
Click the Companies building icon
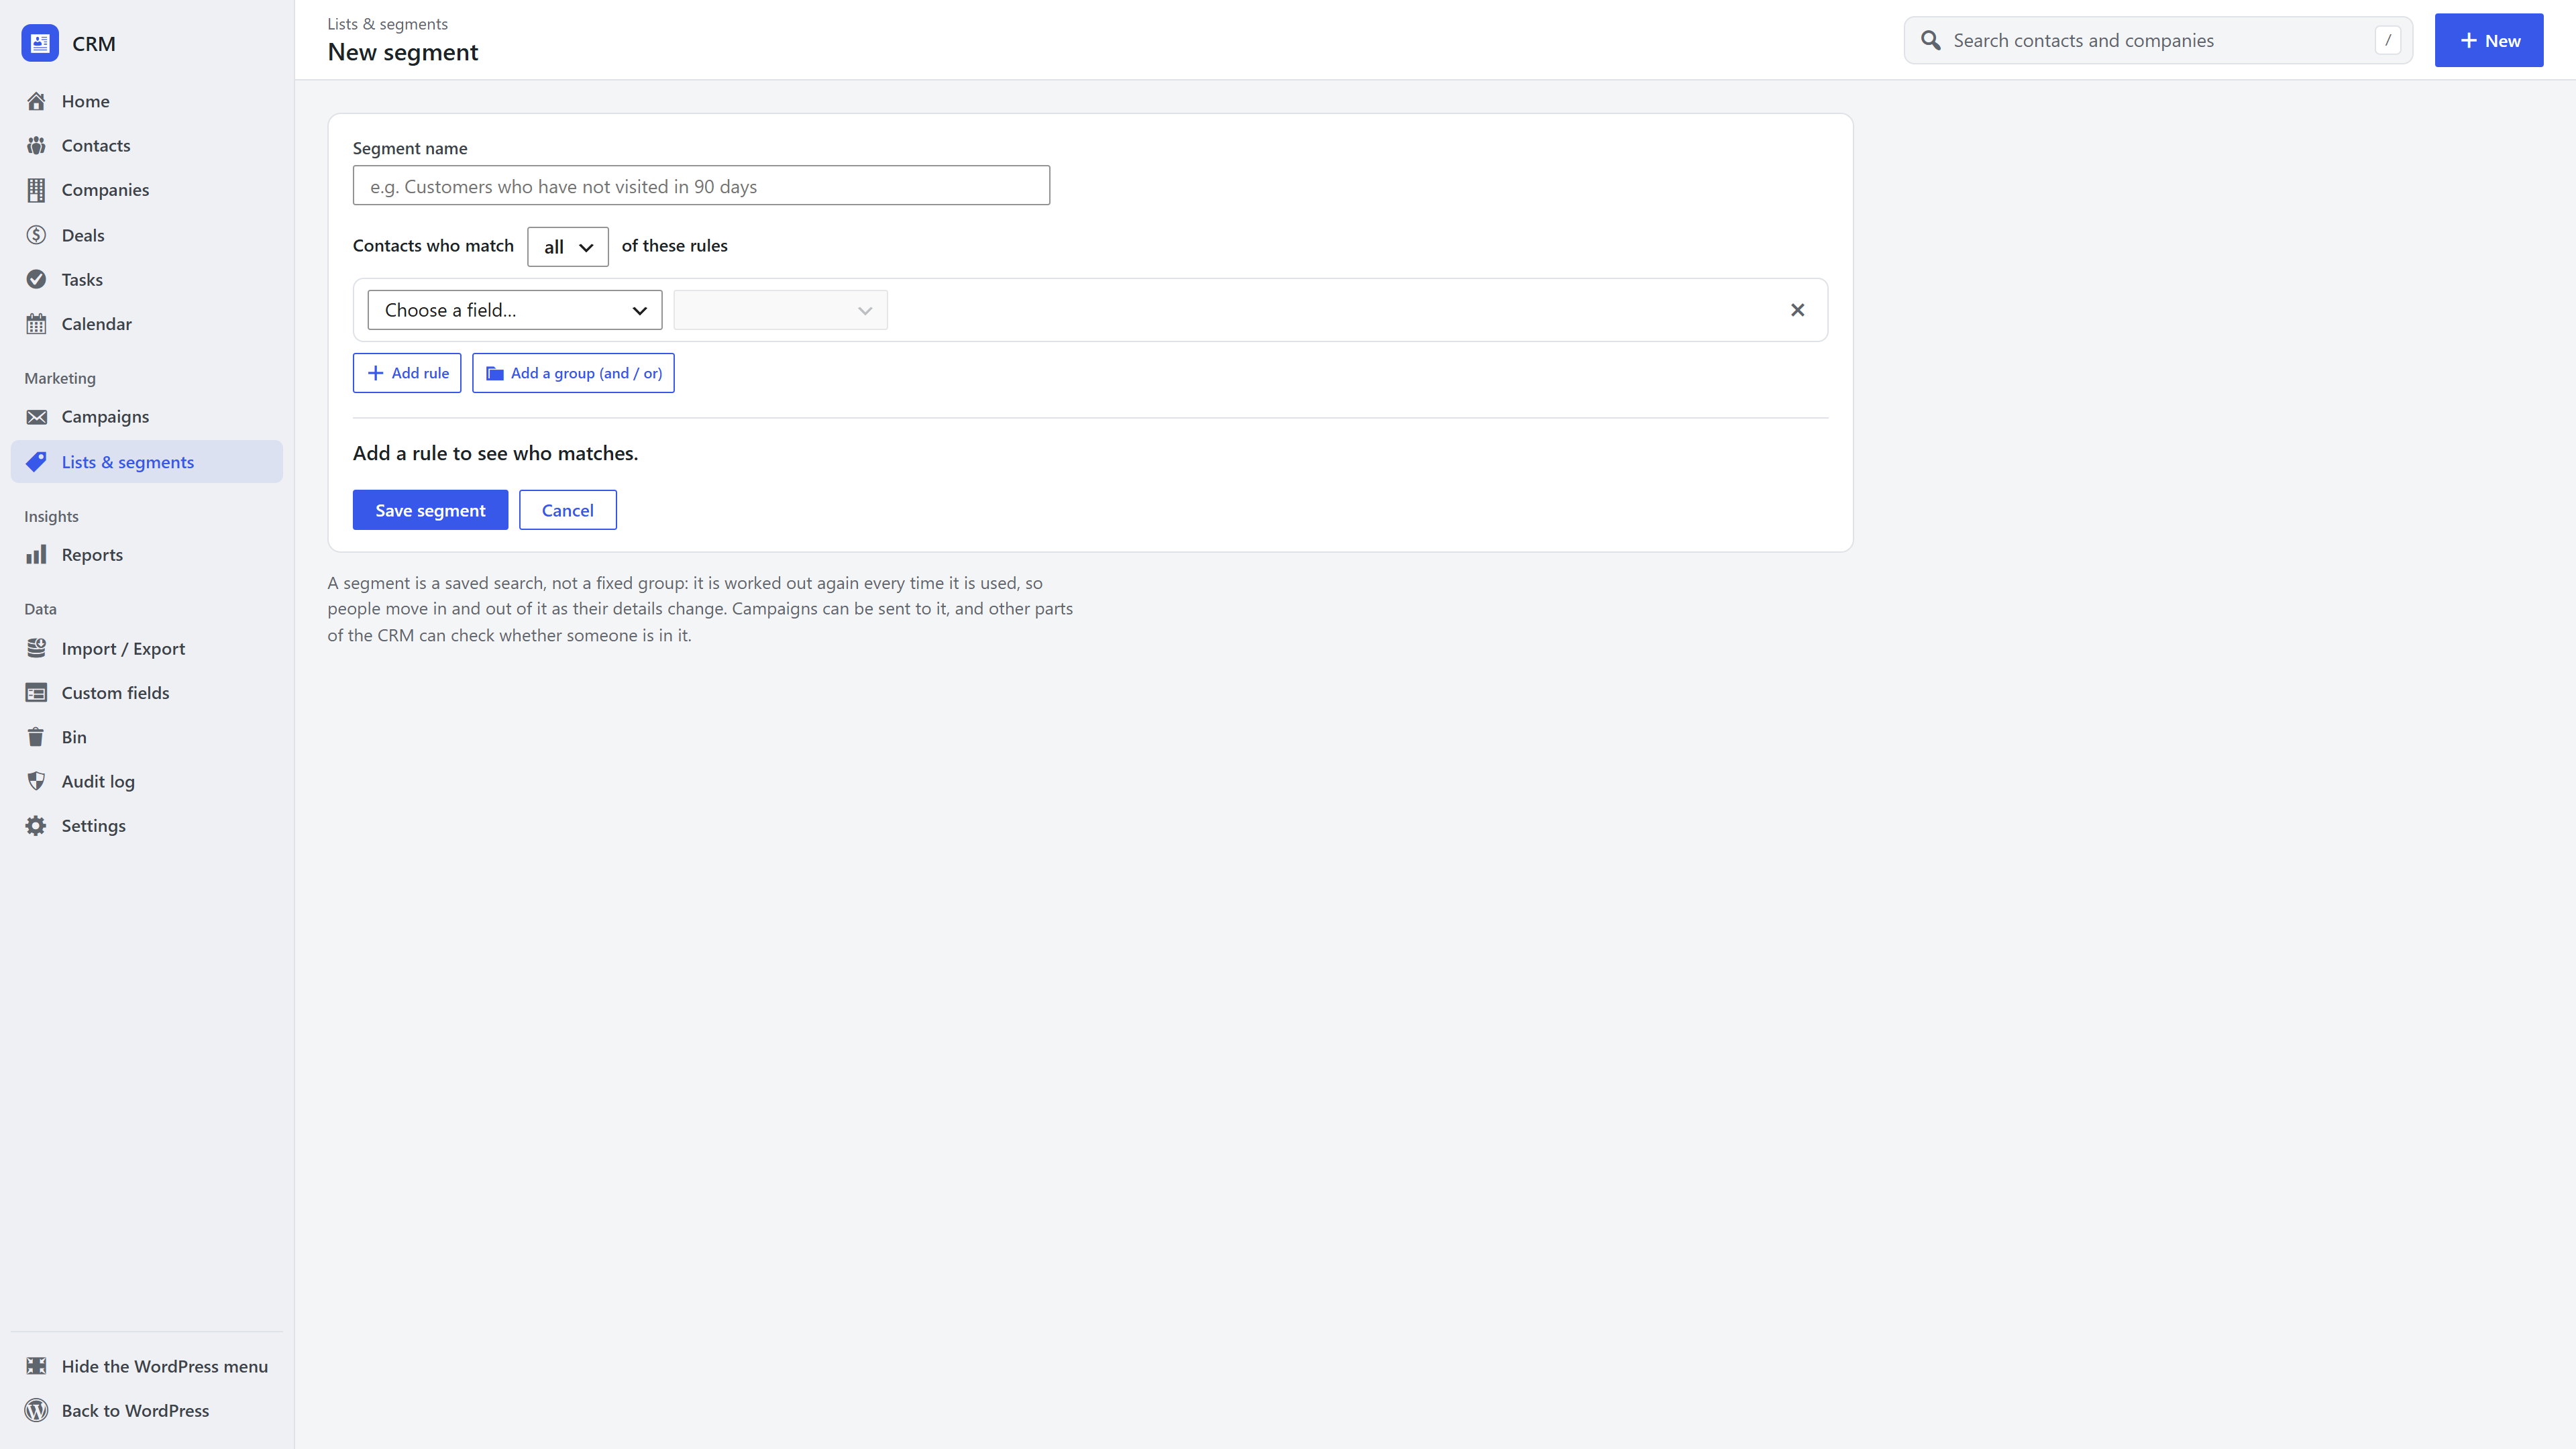tap(36, 190)
